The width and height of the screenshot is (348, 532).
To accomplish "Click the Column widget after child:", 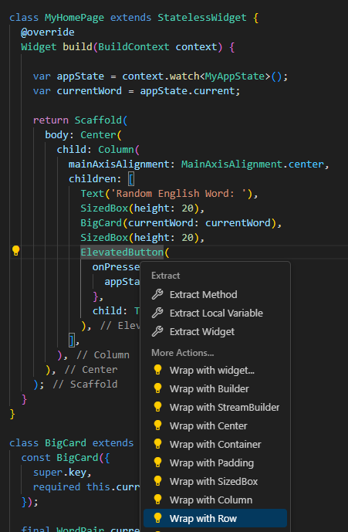I will (x=116, y=149).
